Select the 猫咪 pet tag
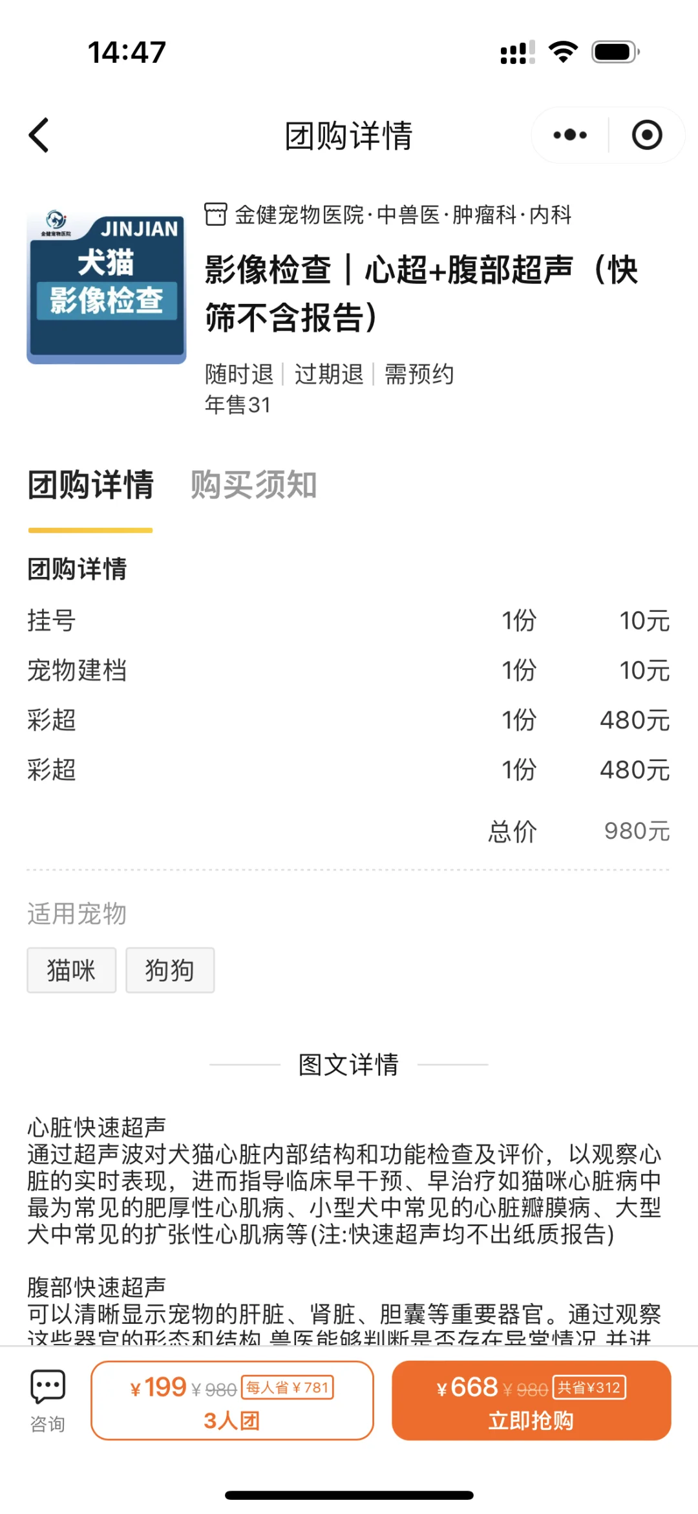Screen dimensions: 698x1514 (72, 970)
